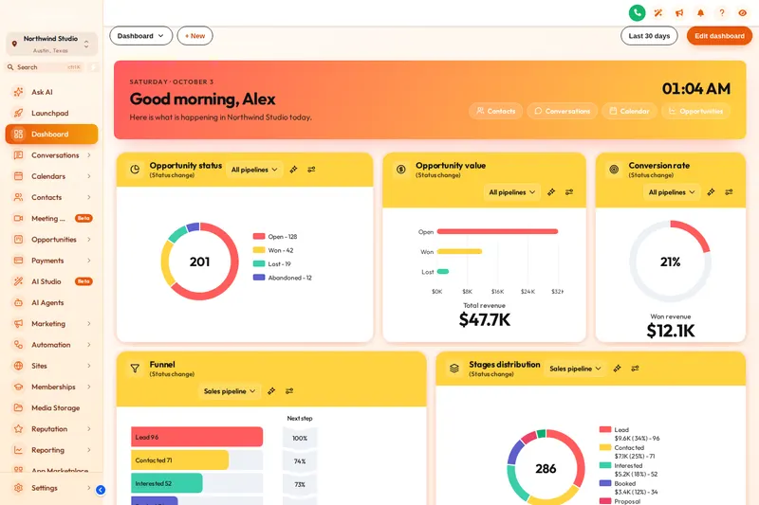Screen dimensions: 759x505
Task: Open All pipelines dropdown in Conversion rate
Action: point(672,192)
